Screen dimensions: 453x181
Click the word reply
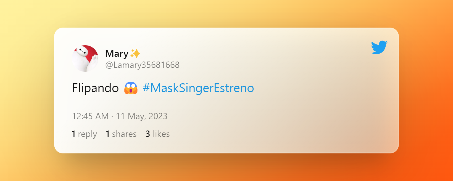[x=87, y=134]
